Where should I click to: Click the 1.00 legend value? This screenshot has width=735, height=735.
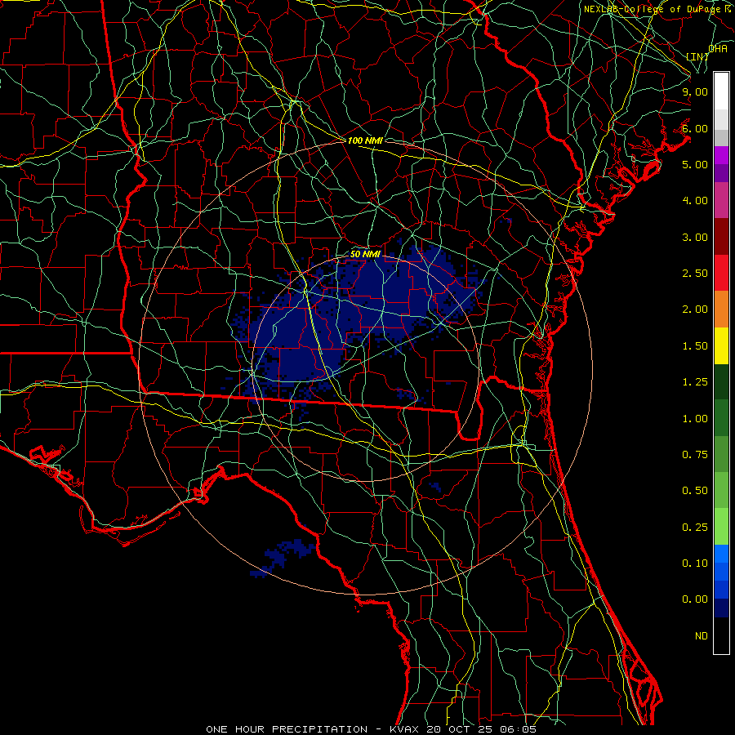[x=695, y=419]
